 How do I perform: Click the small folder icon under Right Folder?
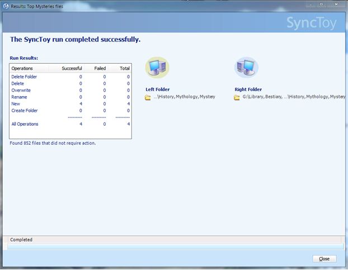[x=237, y=97]
